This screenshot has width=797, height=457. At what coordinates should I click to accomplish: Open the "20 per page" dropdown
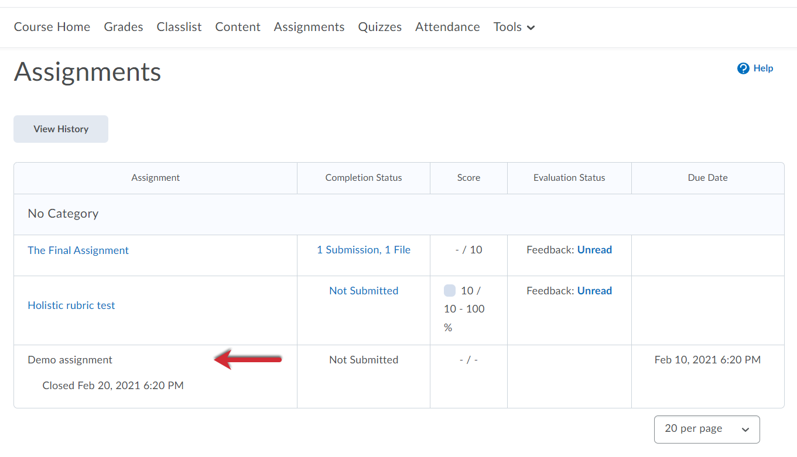pyautogui.click(x=706, y=429)
